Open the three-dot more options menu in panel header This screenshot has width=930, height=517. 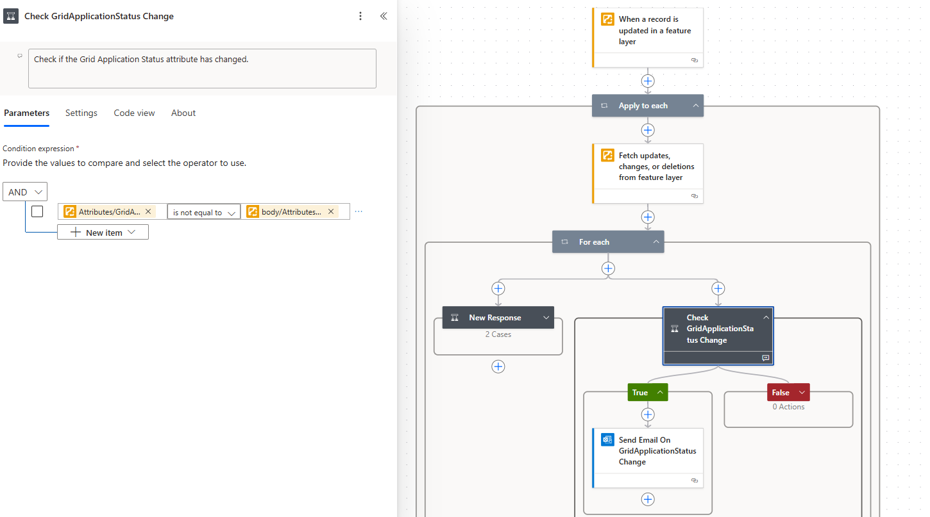click(x=360, y=16)
